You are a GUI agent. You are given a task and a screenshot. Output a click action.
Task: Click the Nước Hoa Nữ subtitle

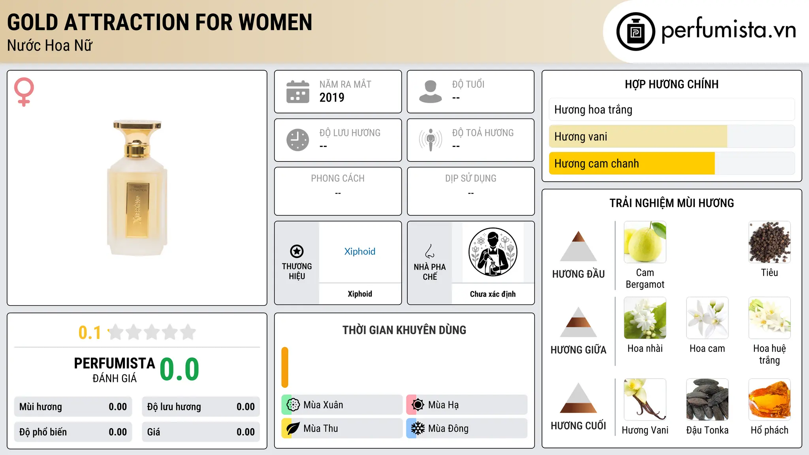point(50,45)
